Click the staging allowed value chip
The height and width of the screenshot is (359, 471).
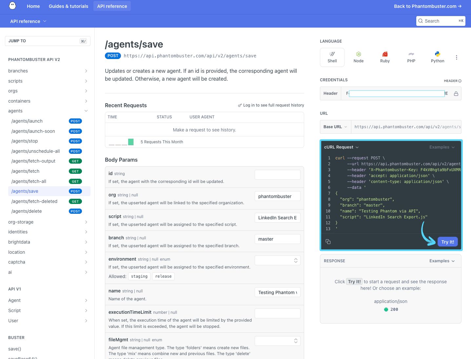[139, 276]
